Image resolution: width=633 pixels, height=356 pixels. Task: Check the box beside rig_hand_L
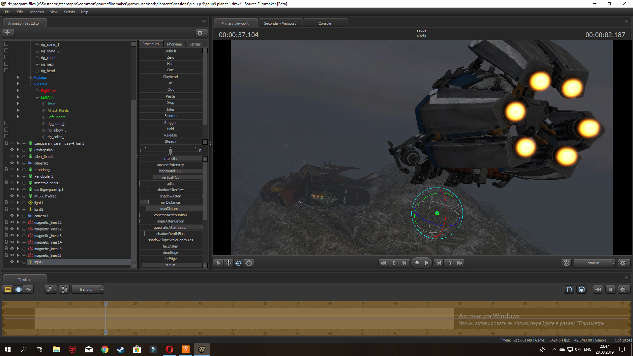pyautogui.click(x=6, y=123)
